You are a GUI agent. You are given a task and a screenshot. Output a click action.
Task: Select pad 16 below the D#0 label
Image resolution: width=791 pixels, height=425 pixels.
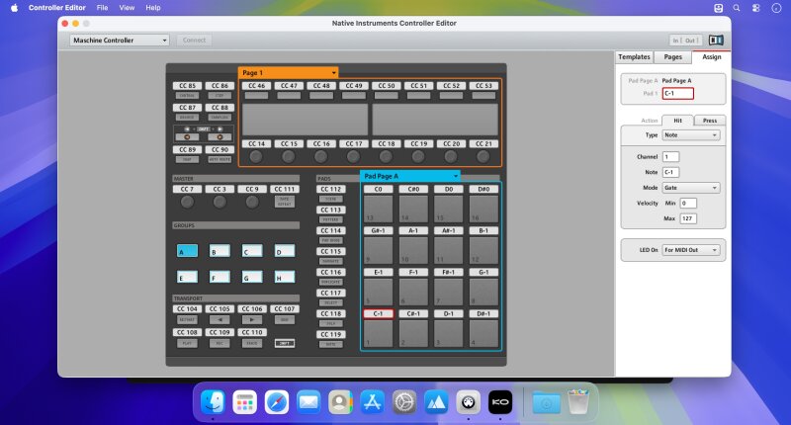(x=483, y=209)
